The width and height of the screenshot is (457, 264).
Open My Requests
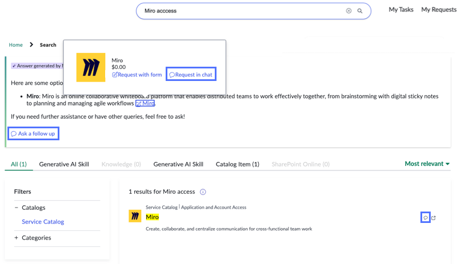[x=439, y=10]
